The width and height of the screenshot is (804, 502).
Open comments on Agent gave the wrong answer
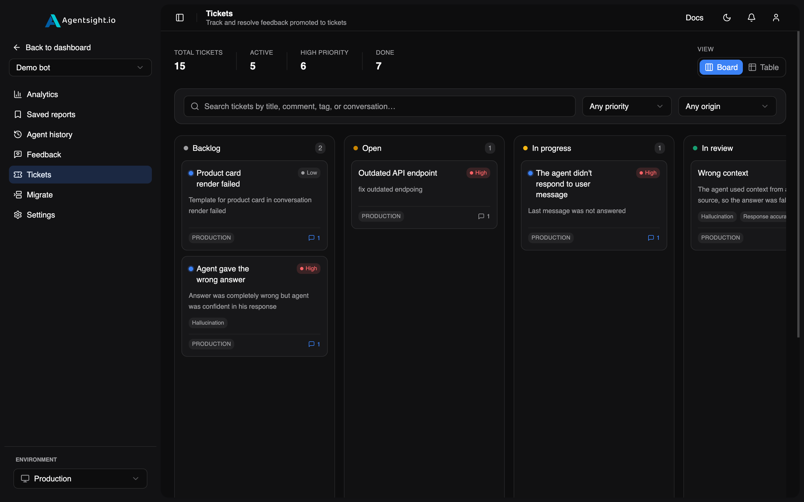coord(314,344)
